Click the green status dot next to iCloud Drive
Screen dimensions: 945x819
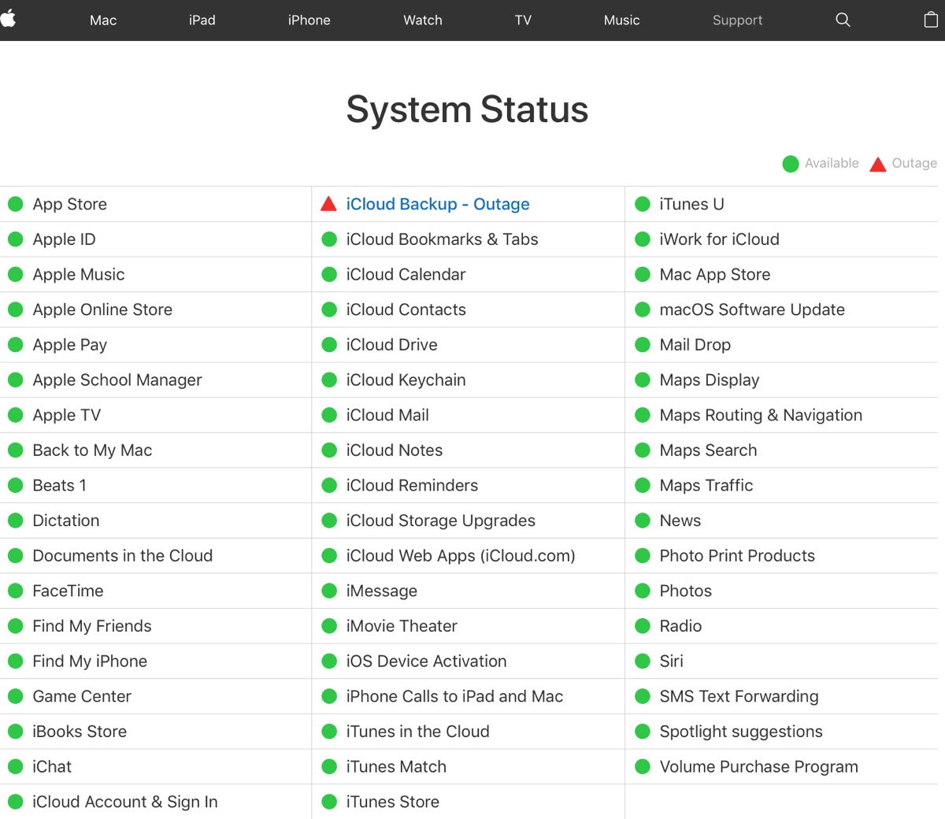tap(328, 344)
